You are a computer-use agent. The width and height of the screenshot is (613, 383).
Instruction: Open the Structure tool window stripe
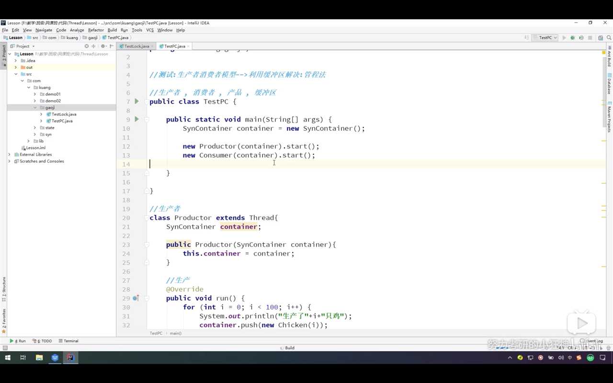click(x=4, y=288)
